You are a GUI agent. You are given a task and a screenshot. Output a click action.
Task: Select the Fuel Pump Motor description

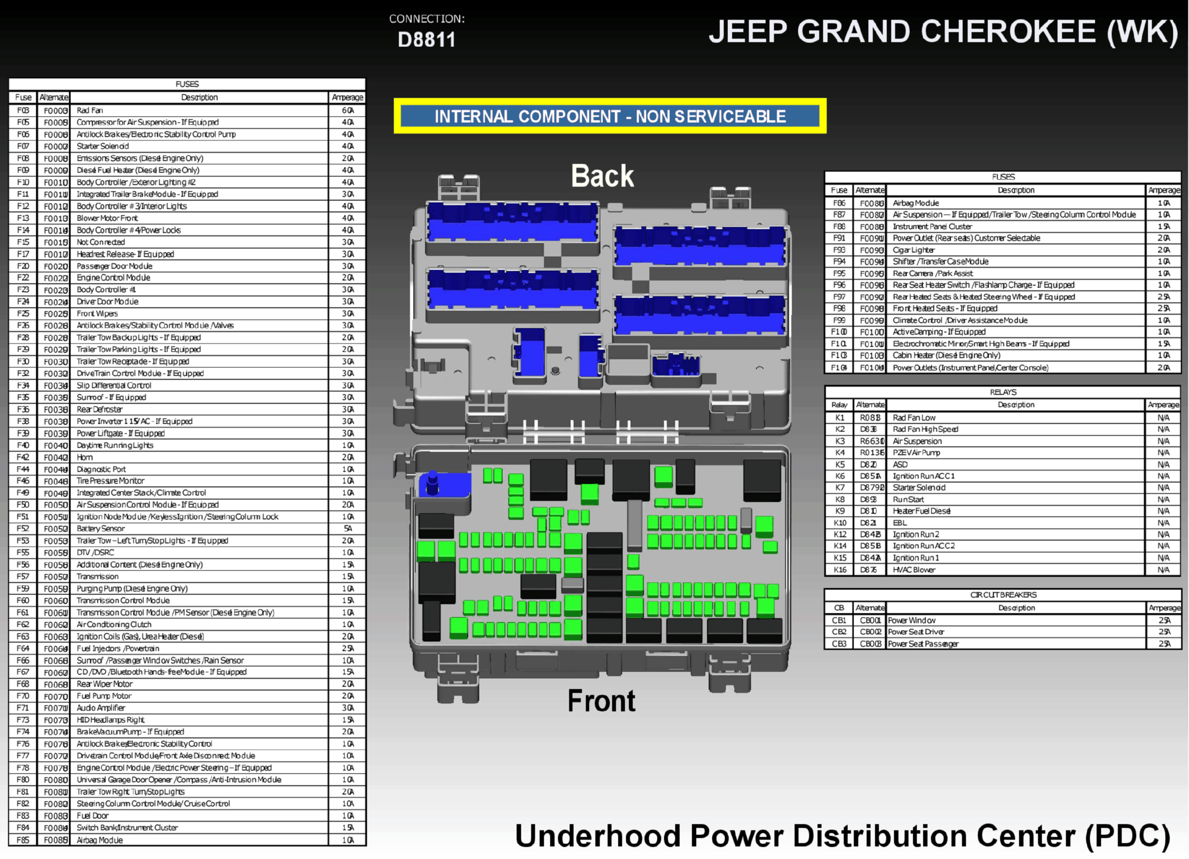(104, 697)
